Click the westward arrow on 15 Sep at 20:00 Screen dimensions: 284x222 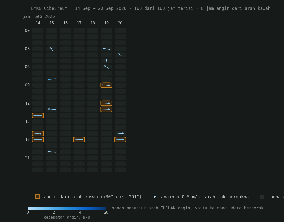[52, 152]
